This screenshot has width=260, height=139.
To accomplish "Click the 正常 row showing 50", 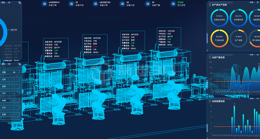I will (x=10, y=72).
